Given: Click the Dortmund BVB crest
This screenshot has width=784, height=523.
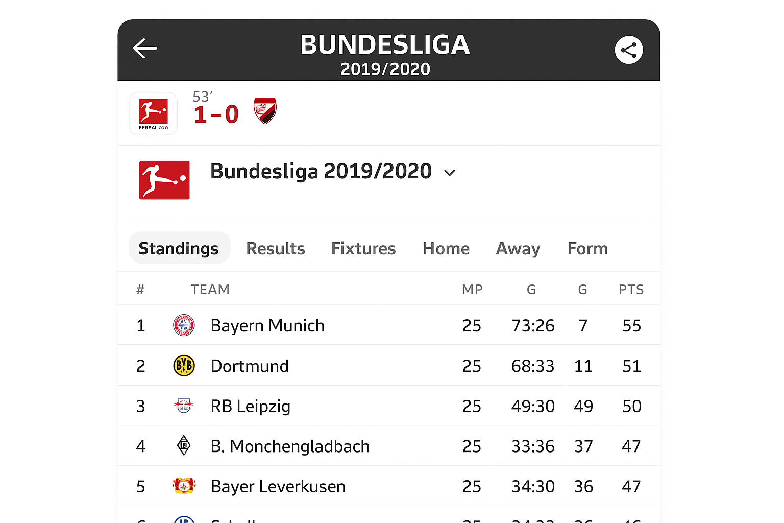Looking at the screenshot, I should pos(184,366).
